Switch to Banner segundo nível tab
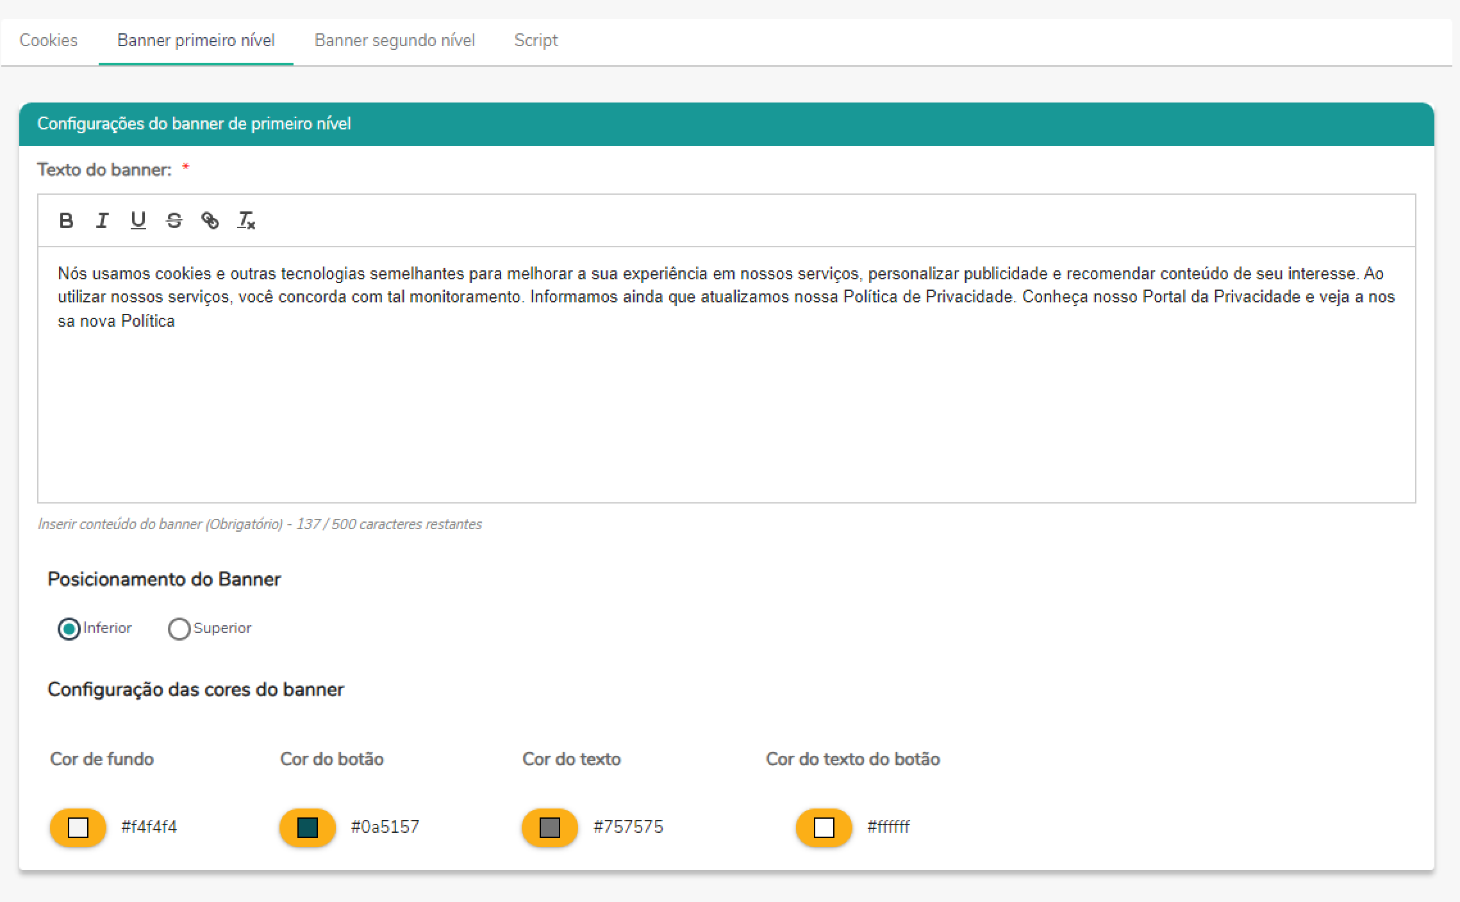Screen dimensions: 1460x902 [394, 40]
